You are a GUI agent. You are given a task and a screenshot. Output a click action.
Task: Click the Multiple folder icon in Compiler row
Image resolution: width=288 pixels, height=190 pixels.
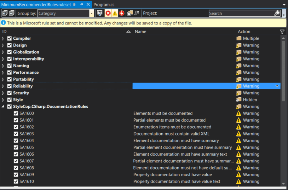239,38
